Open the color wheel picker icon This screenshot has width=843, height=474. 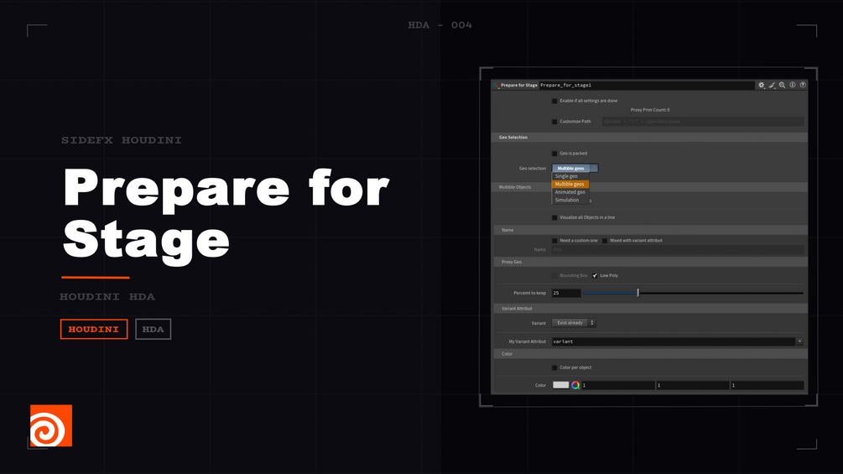tap(575, 385)
